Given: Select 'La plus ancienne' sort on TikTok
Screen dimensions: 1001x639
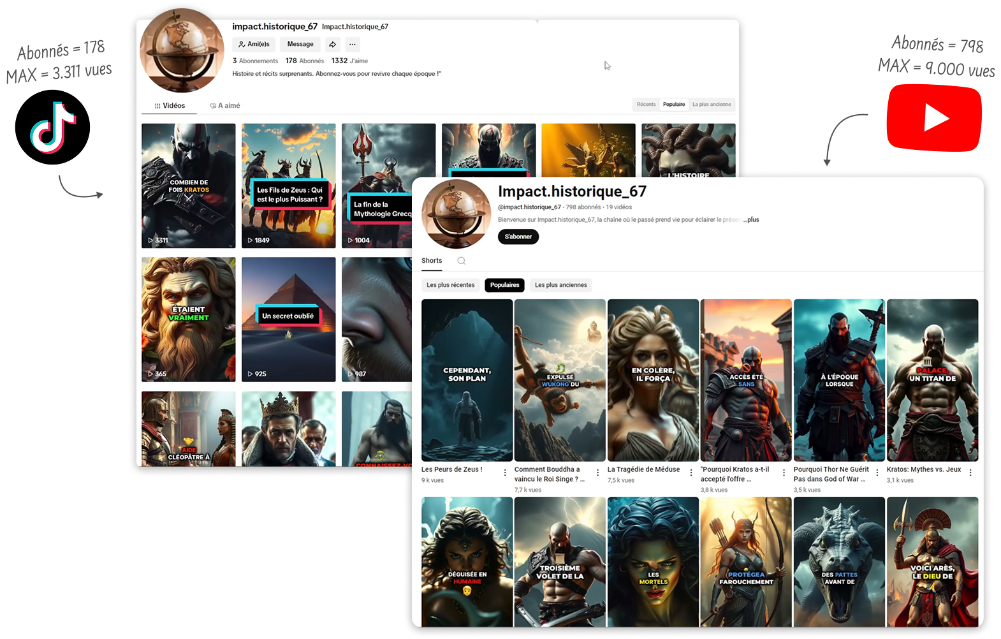Looking at the screenshot, I should point(712,105).
